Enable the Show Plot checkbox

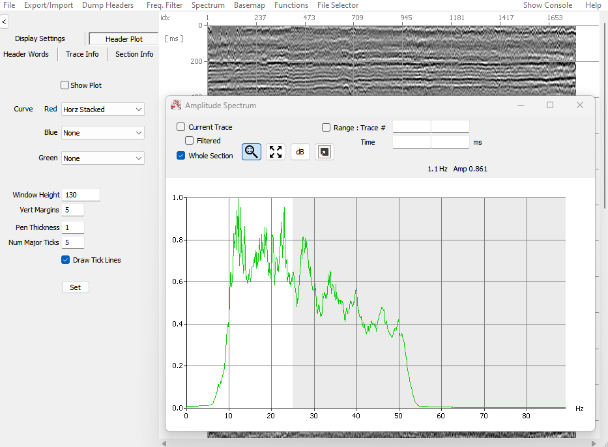65,85
